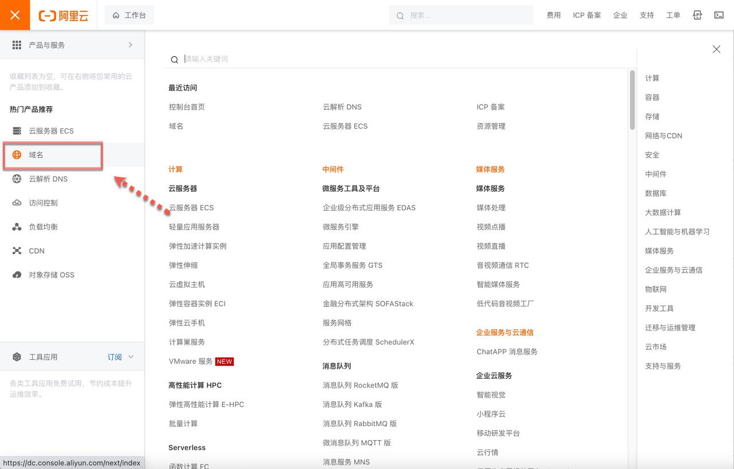
Task: Open 分布式任务调度 SchedulerX
Action: click(x=369, y=342)
